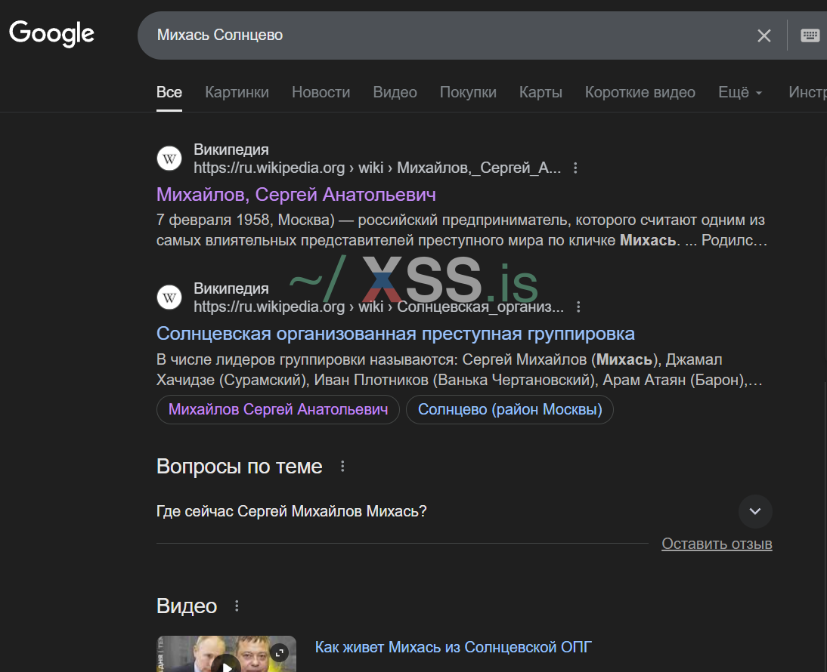827x672 pixels.
Task: Clear the search query with X
Action: click(764, 35)
